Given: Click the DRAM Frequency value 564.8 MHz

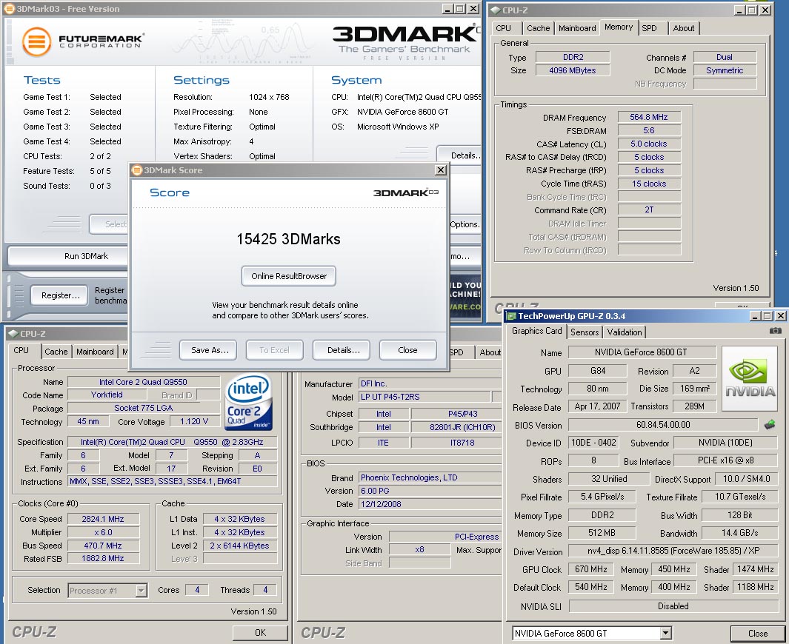Looking at the screenshot, I should click(x=649, y=117).
